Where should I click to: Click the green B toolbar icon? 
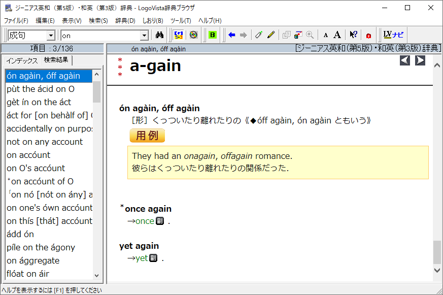pos(213,35)
